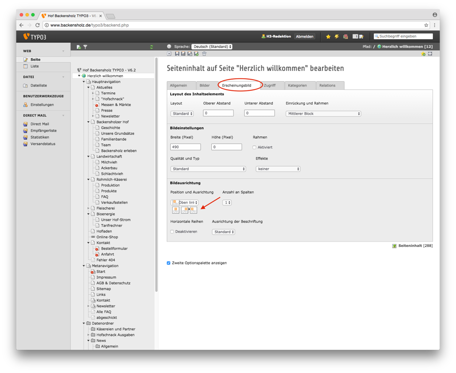Open Dateiliste in the left module menu
Viewport: 456px width, 373px height.
pyautogui.click(x=38, y=86)
